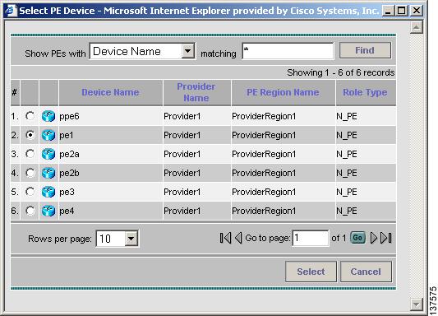Click the scrollbar up arrow
This screenshot has width=438, height=316.
pyautogui.click(x=416, y=27)
